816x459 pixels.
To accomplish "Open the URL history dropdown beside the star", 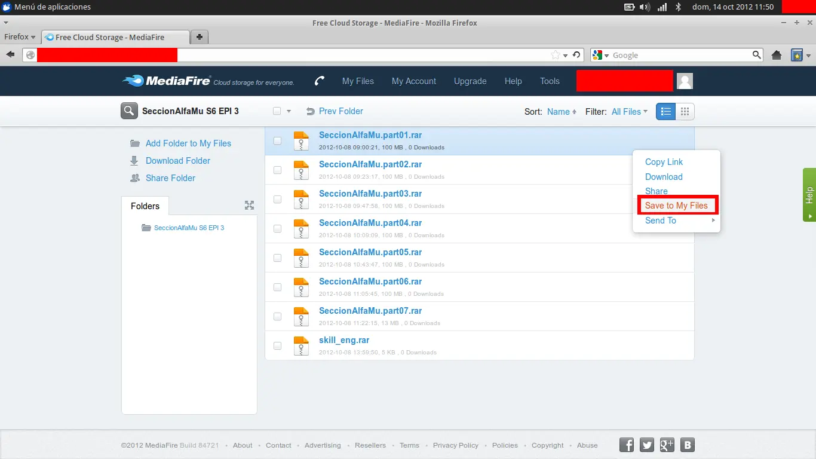I will tap(565, 56).
